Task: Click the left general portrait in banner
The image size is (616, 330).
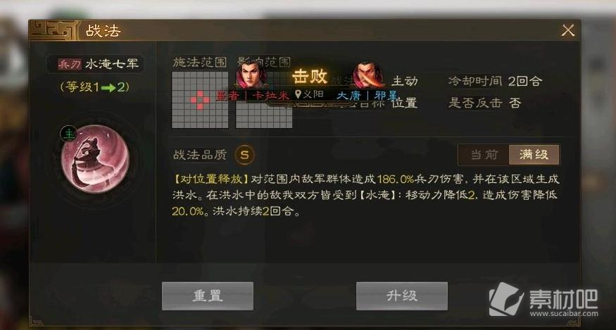Action: click(x=252, y=73)
